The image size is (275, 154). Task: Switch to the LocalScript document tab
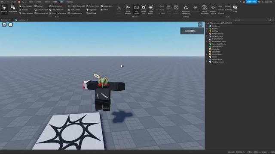click(21, 20)
